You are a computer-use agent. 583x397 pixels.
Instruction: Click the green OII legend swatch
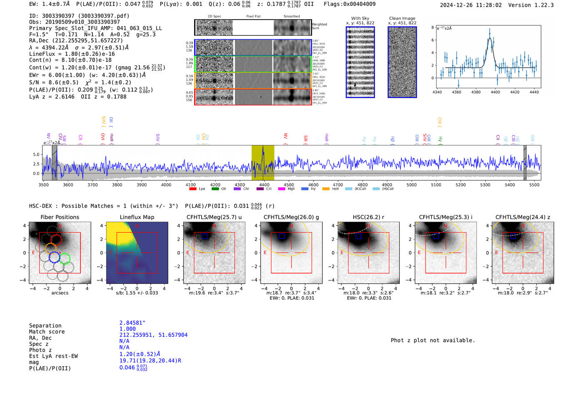pos(215,189)
